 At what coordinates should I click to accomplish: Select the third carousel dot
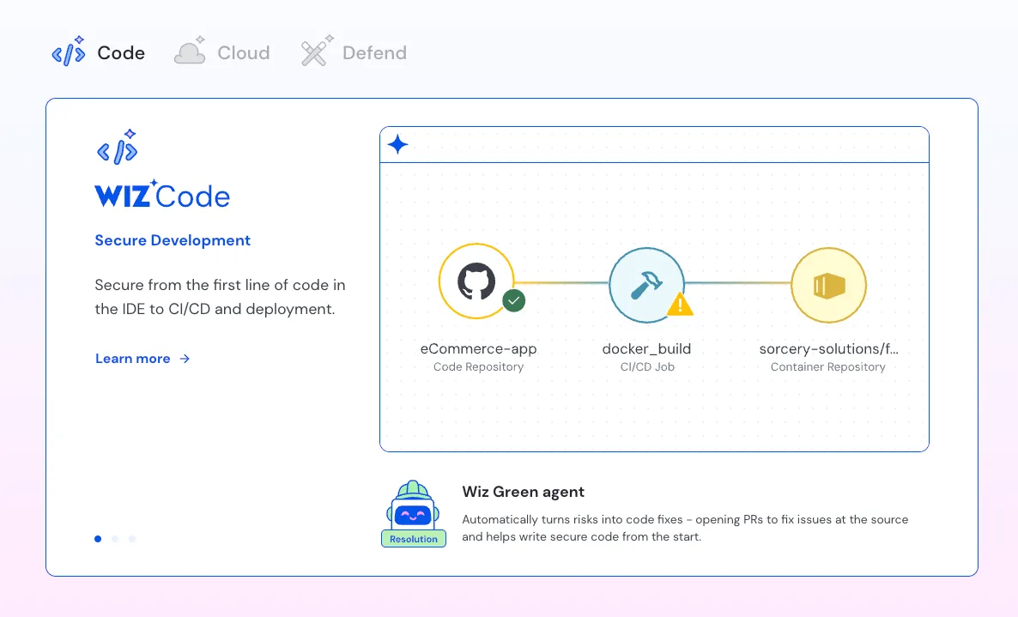click(x=132, y=539)
